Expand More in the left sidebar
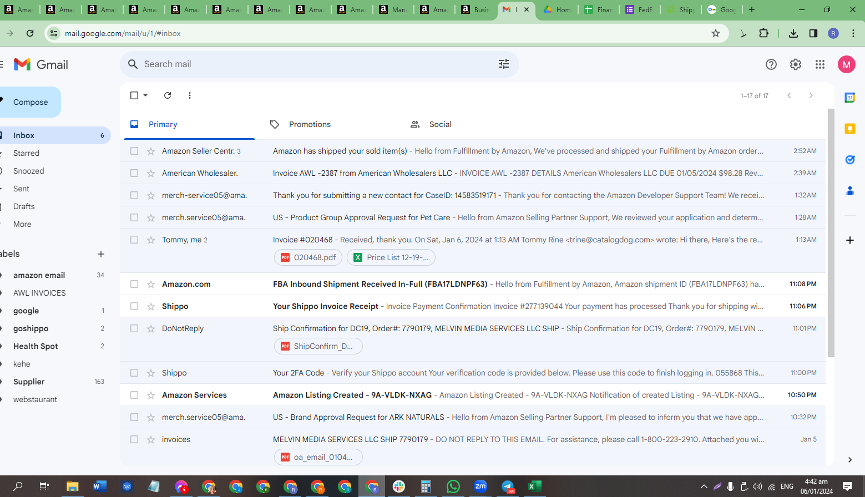The height and width of the screenshot is (497, 865). tap(22, 224)
